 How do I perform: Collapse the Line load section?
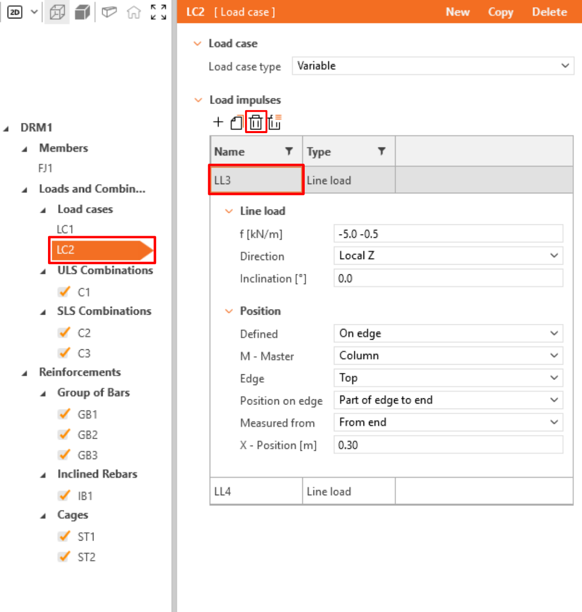coord(229,211)
